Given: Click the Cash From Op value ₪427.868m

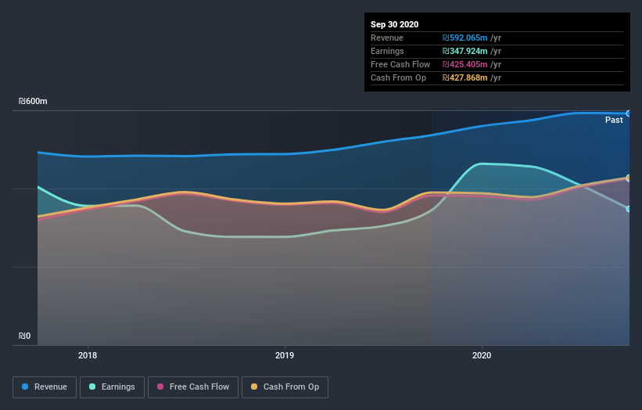Looking at the screenshot, I should tap(464, 77).
